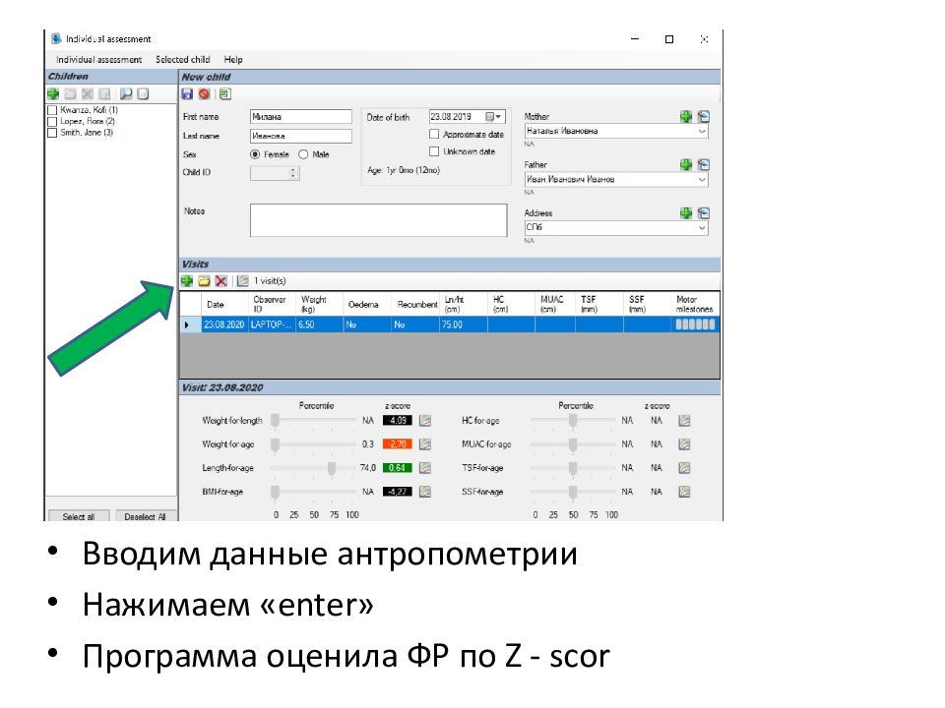Click the Date column header
Image resolution: width=945 pixels, height=708 pixels.
[x=224, y=305]
